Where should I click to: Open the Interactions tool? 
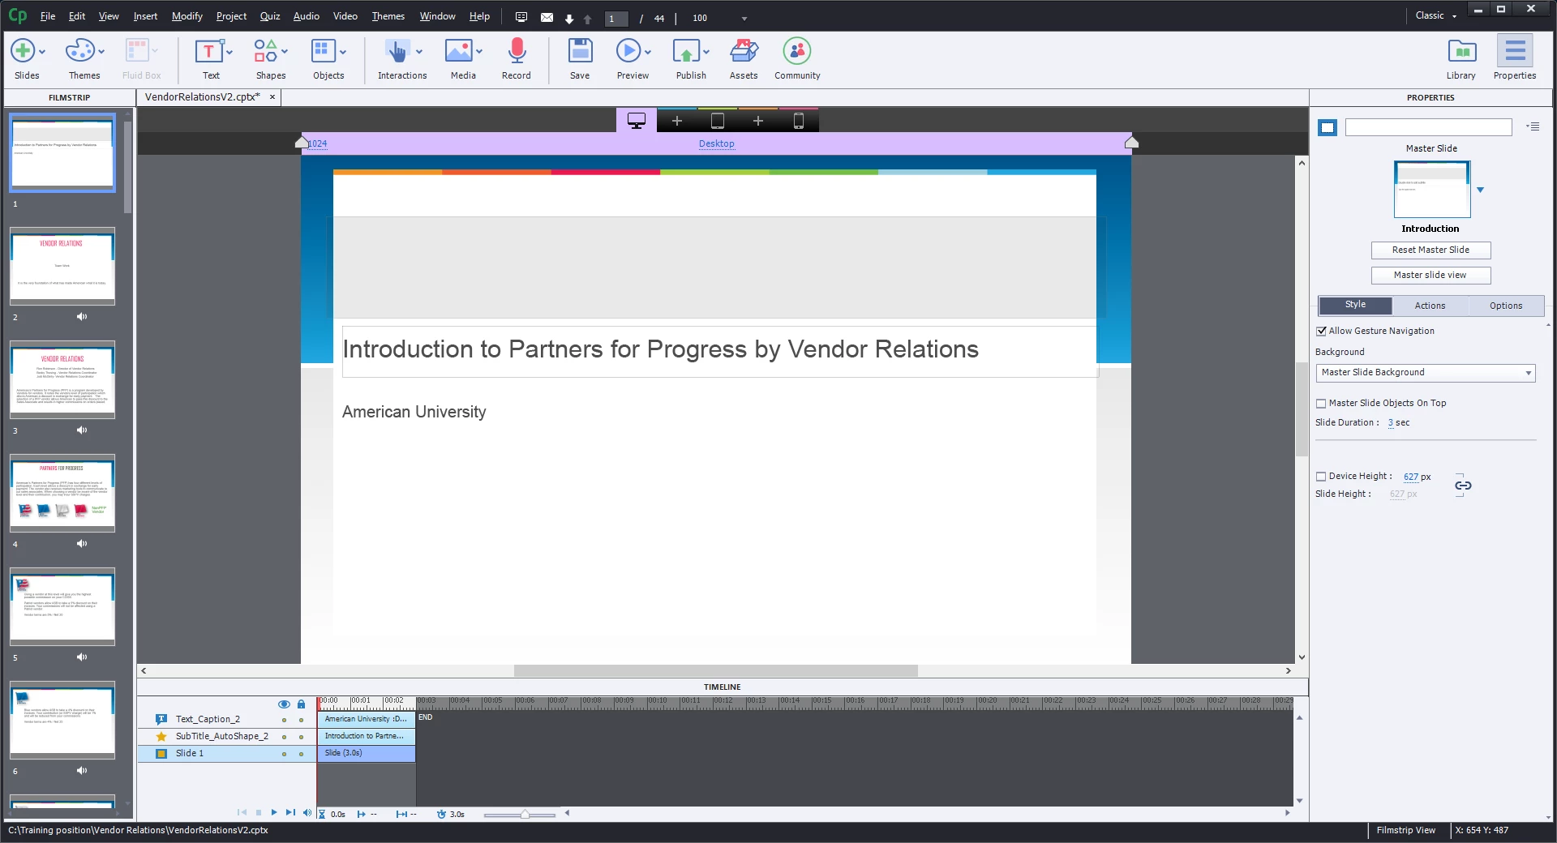397,51
